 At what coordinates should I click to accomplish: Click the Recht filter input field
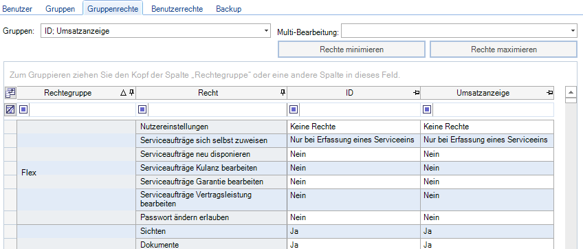pos(217,109)
